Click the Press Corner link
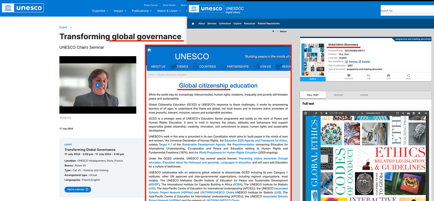434x201 pixels. pos(151,5)
